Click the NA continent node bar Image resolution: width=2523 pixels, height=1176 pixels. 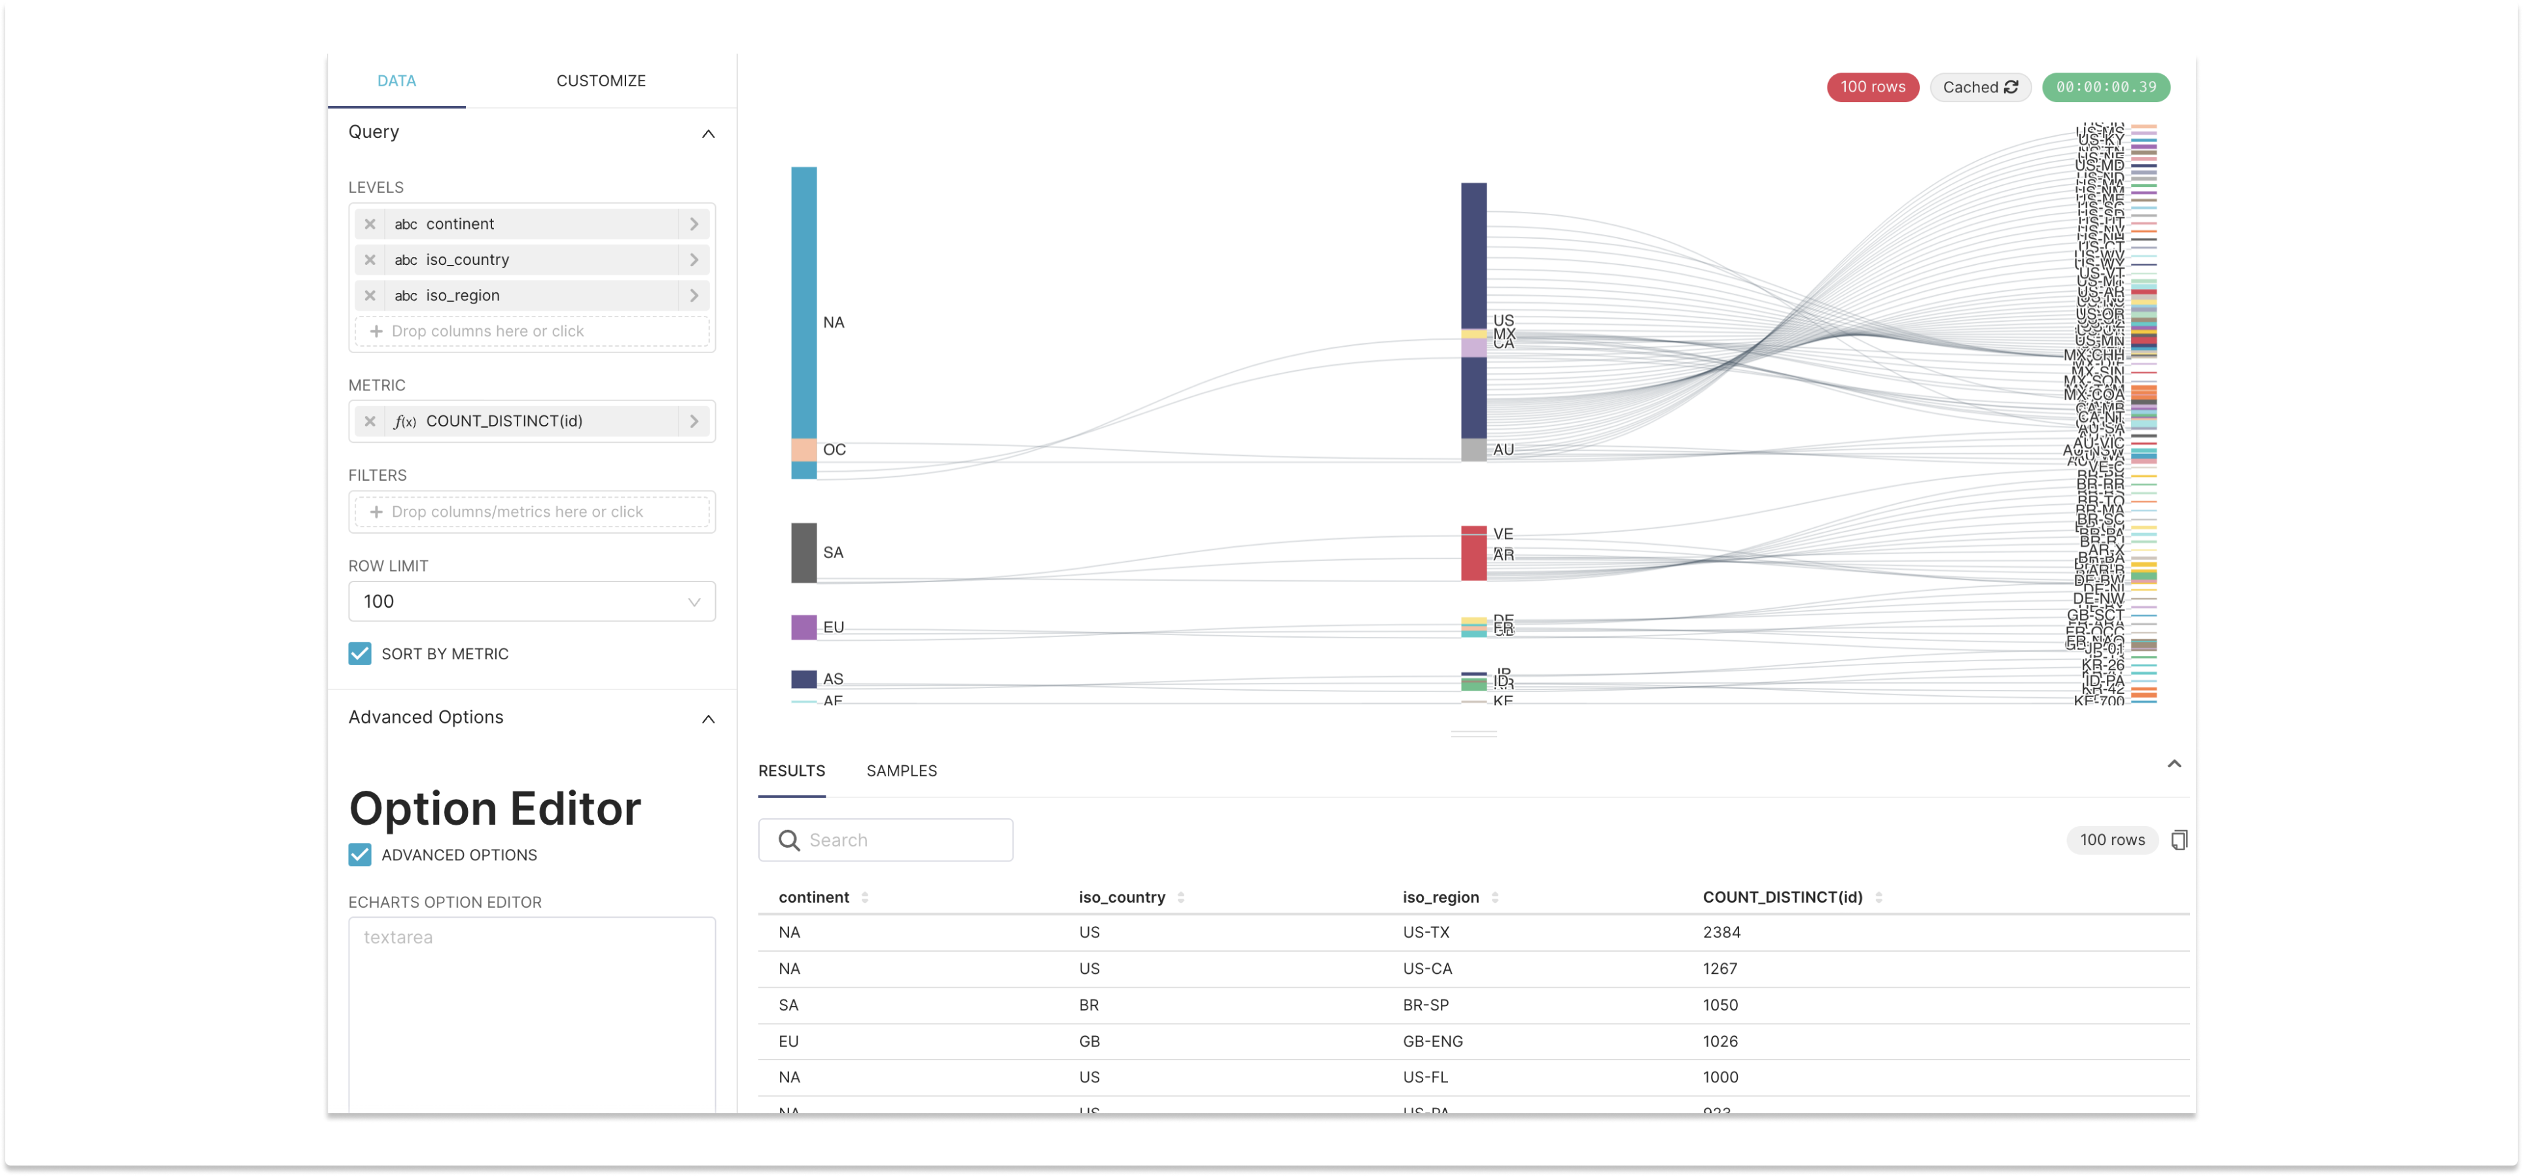coord(803,303)
